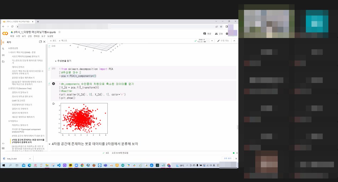Jump to 주성분 분석(principal component analysis:PCA)
This screenshot has width=338, height=182.
[x=26, y=131]
